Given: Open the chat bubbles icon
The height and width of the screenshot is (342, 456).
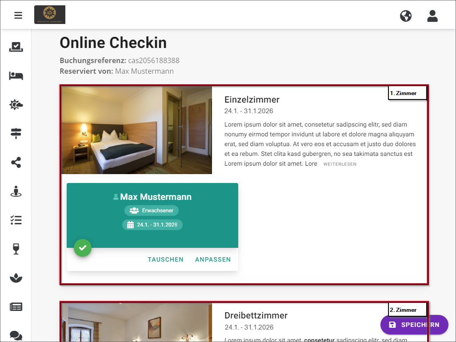Looking at the screenshot, I should [x=16, y=334].
